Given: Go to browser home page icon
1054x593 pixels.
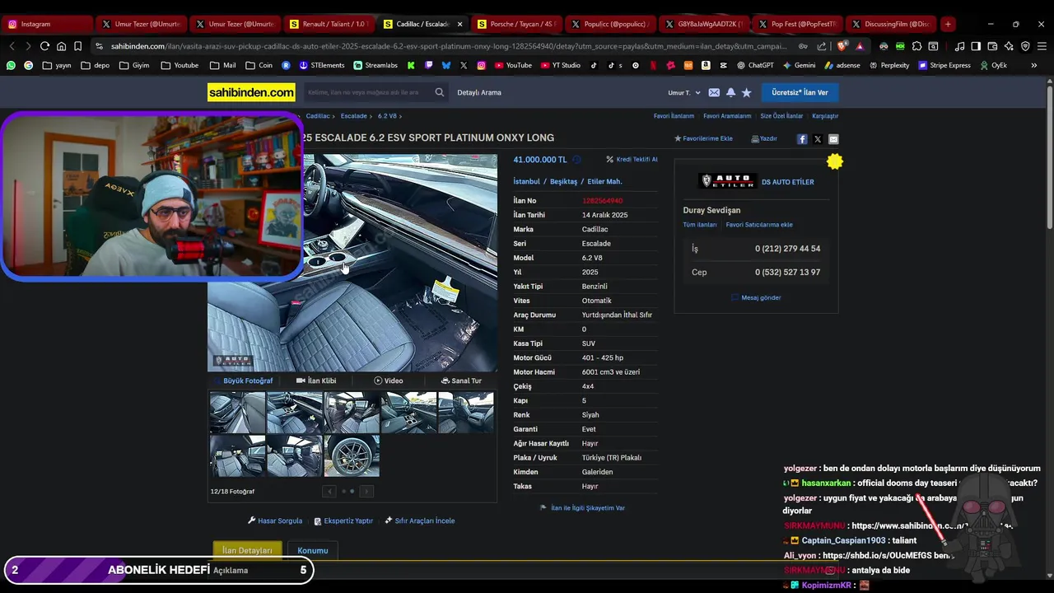Looking at the screenshot, I should tap(61, 46).
